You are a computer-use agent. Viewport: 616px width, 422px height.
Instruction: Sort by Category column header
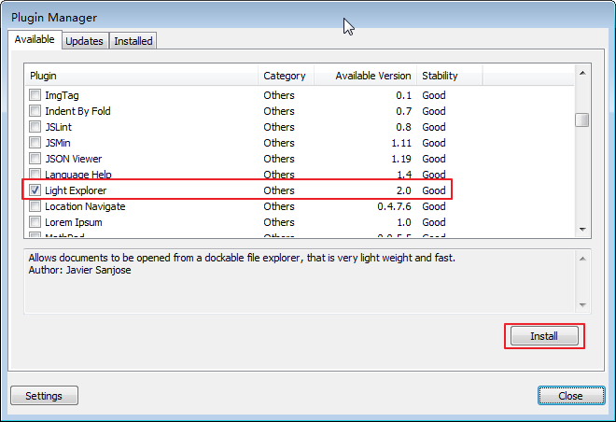285,76
